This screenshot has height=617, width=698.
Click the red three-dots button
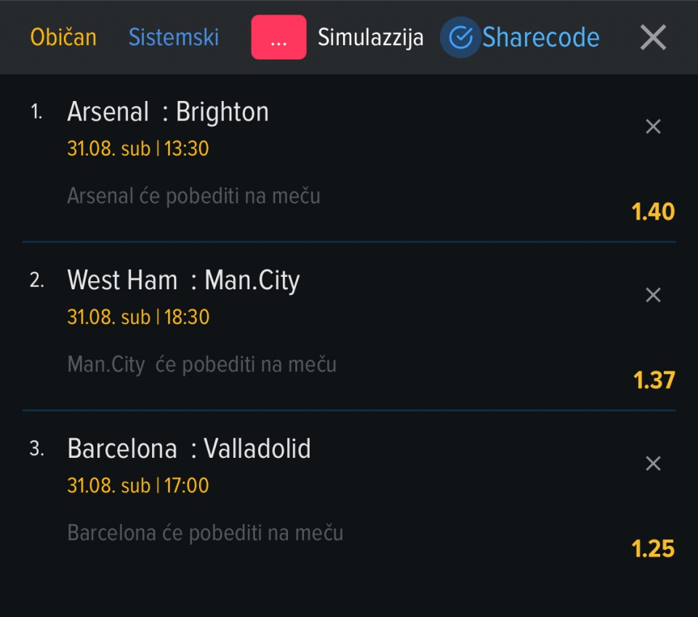click(278, 37)
